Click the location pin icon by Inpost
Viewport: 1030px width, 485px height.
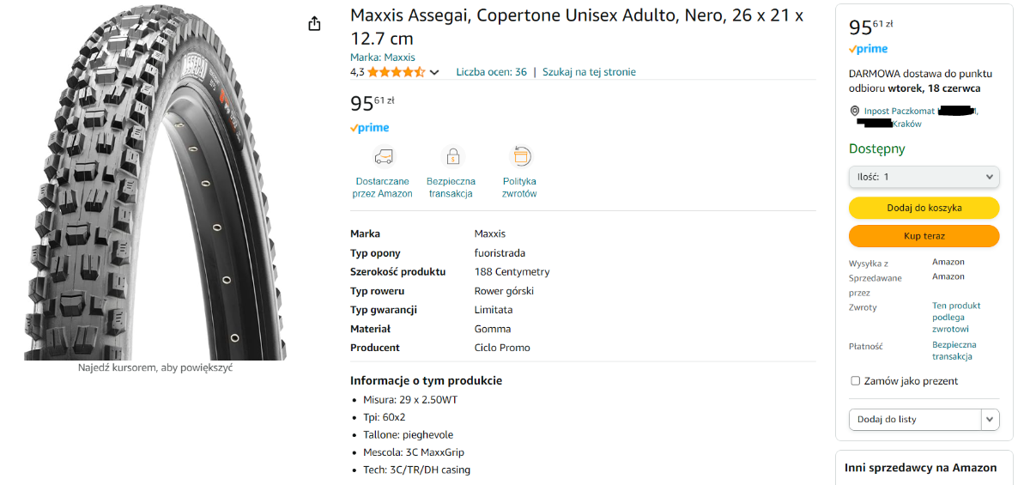pos(854,111)
